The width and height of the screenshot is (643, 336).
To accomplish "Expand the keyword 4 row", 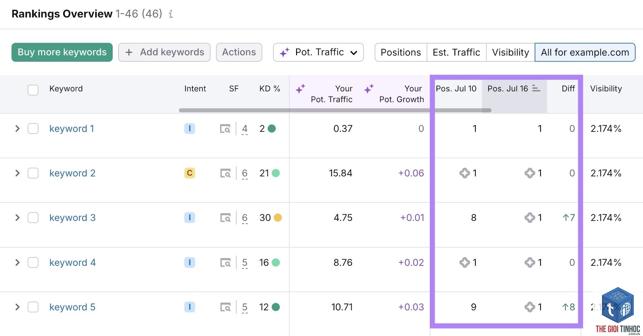I will click(x=17, y=263).
